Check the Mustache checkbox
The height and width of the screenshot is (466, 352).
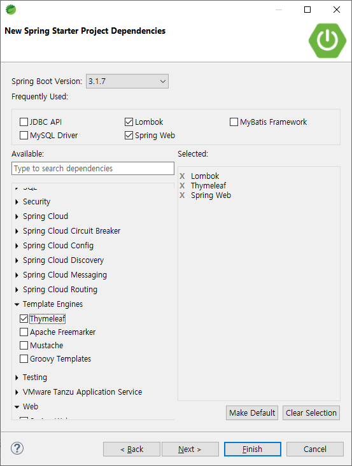point(24,345)
